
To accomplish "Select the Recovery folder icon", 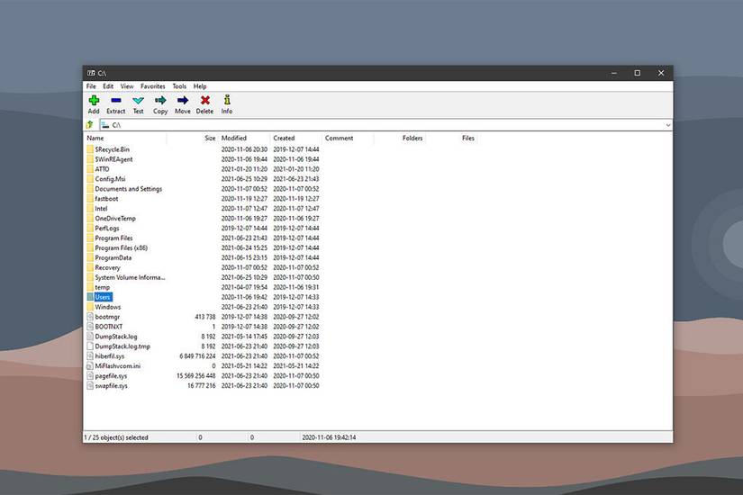I will (x=90, y=267).
